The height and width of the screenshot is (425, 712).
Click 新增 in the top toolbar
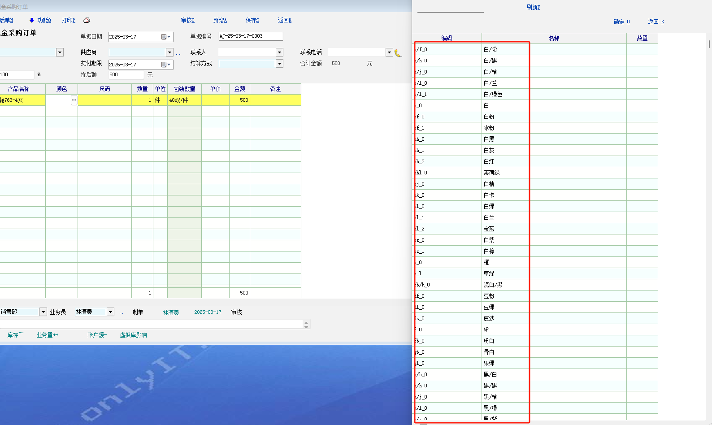[220, 20]
